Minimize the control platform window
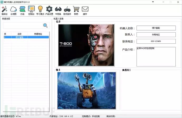This screenshot has width=182, height=118. [x=163, y=2]
